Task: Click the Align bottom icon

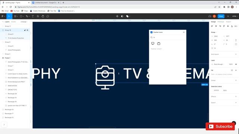Action: click(x=232, y=26)
